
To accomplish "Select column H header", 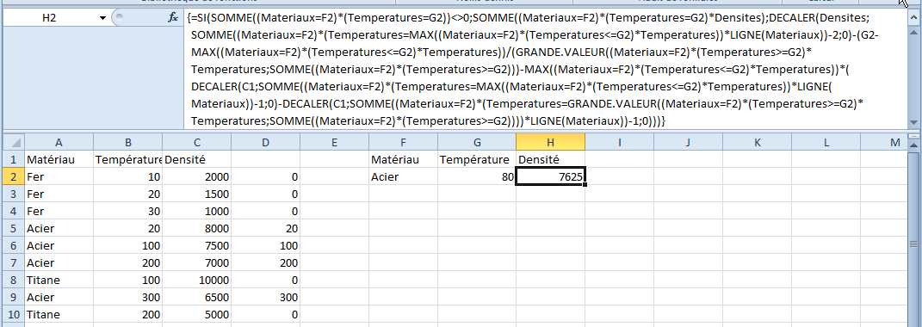I will pos(550,142).
